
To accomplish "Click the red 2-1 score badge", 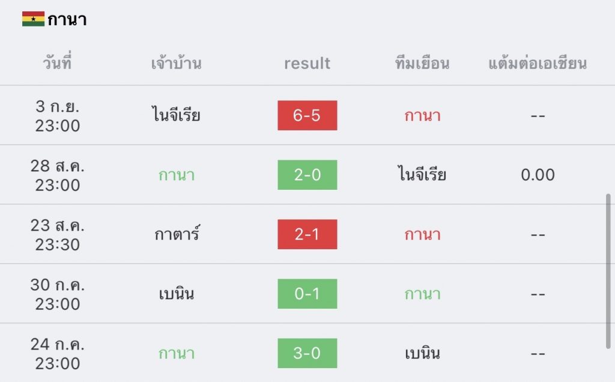I will pos(307,234).
